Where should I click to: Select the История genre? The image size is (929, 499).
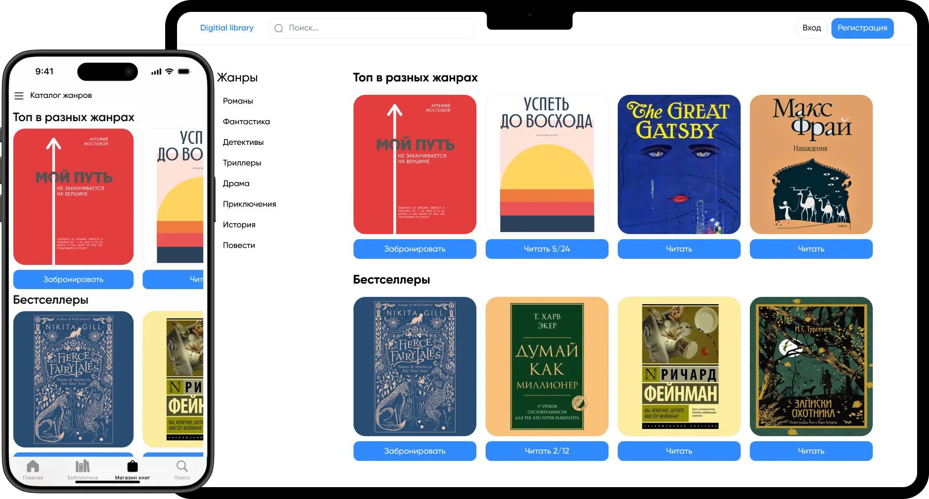pos(239,225)
